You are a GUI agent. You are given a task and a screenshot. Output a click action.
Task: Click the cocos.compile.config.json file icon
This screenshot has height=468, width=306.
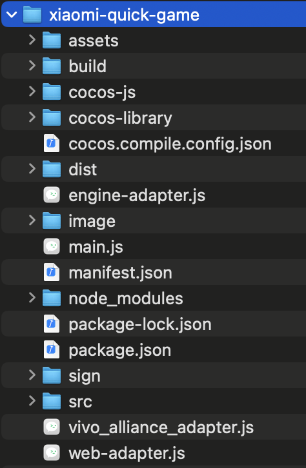tap(52, 144)
